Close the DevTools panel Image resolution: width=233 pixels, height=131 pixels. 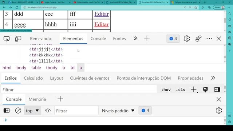219,39
